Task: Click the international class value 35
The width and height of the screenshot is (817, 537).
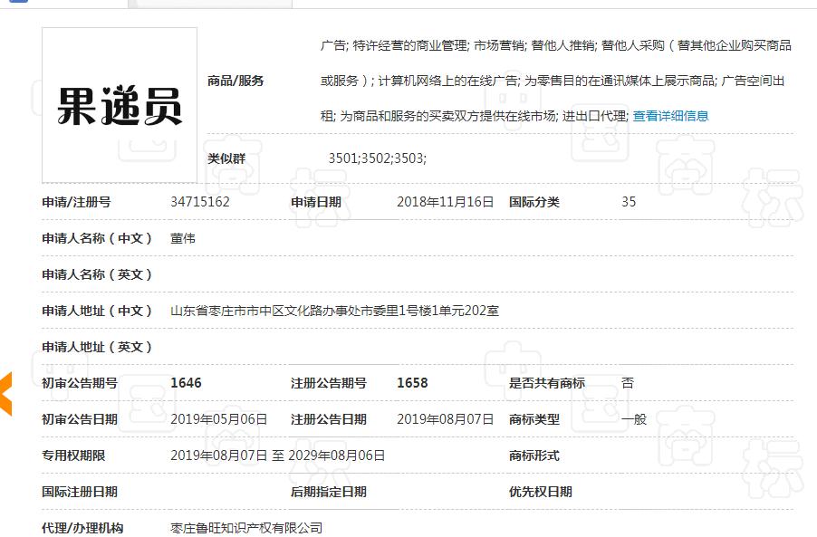Action: coord(629,202)
